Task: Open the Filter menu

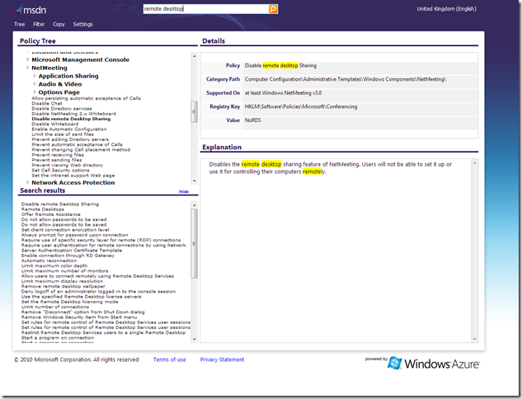Action: pos(39,24)
